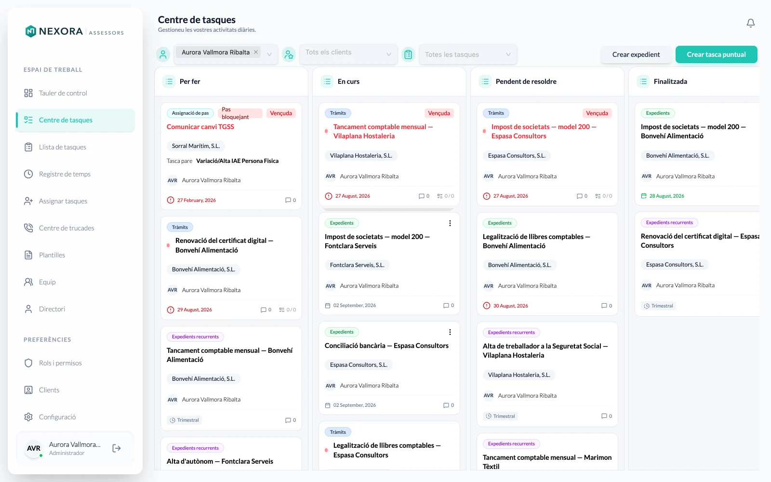The height and width of the screenshot is (482, 771).
Task: Click the NEXORA logo
Action: (75, 32)
